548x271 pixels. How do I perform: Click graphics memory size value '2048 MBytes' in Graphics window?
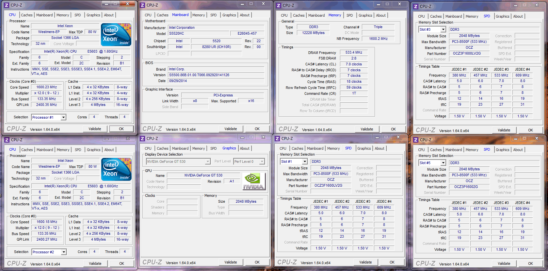[x=246, y=201]
